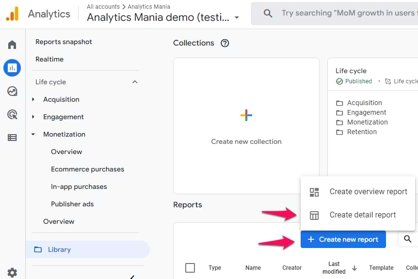Click the Google Analytics logo icon
This screenshot has height=279, width=418.
[12, 14]
